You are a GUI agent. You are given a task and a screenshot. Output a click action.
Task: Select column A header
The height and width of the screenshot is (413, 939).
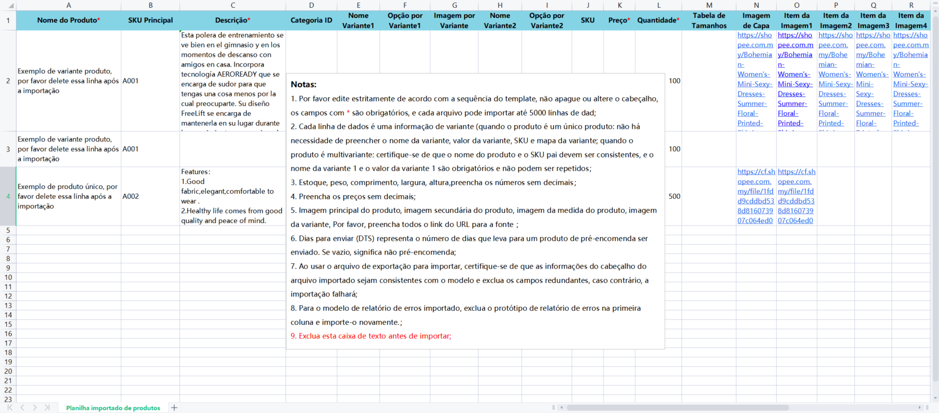pos(68,5)
